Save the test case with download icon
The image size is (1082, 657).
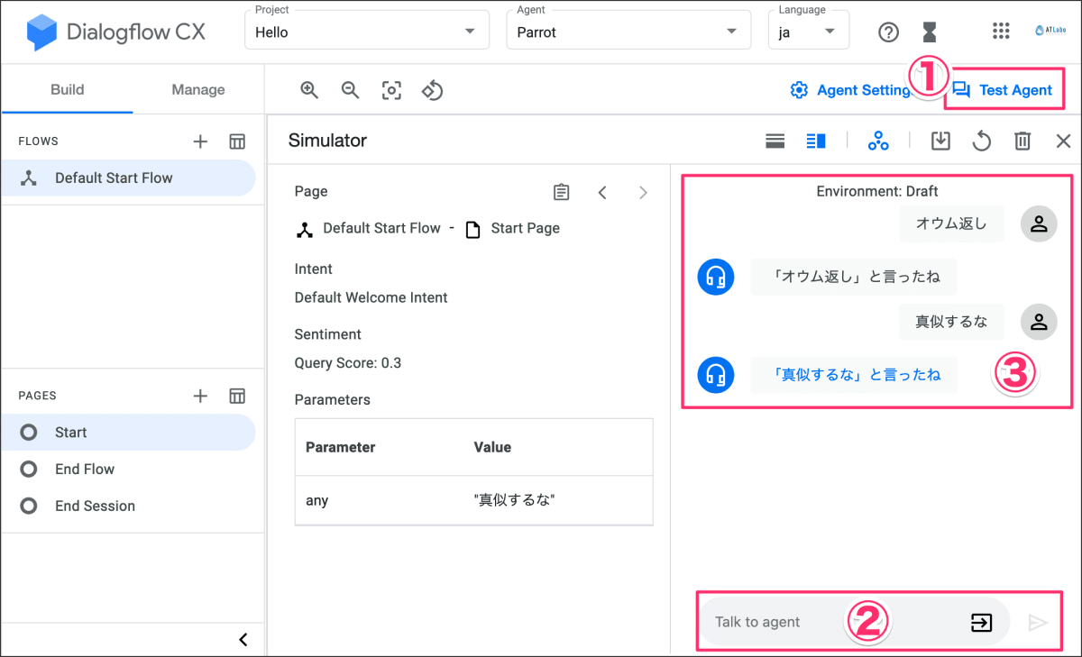click(940, 141)
